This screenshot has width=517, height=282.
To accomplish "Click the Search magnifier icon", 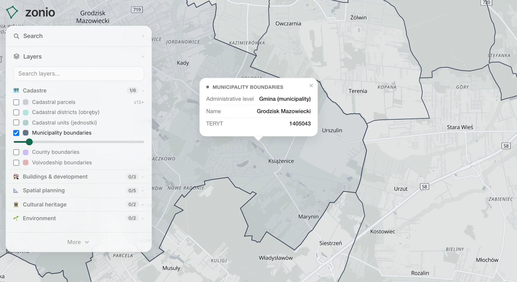I will (16, 36).
